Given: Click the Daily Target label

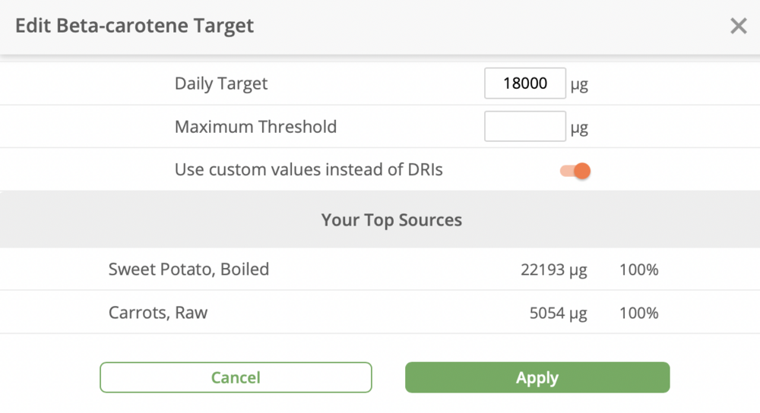Looking at the screenshot, I should 221,84.
